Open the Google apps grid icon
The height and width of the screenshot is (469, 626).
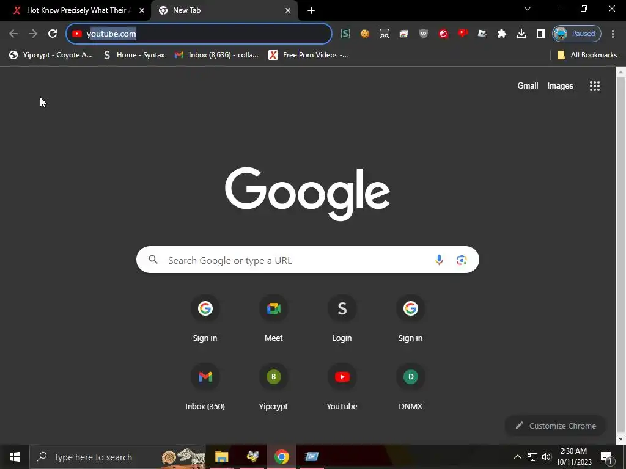595,85
